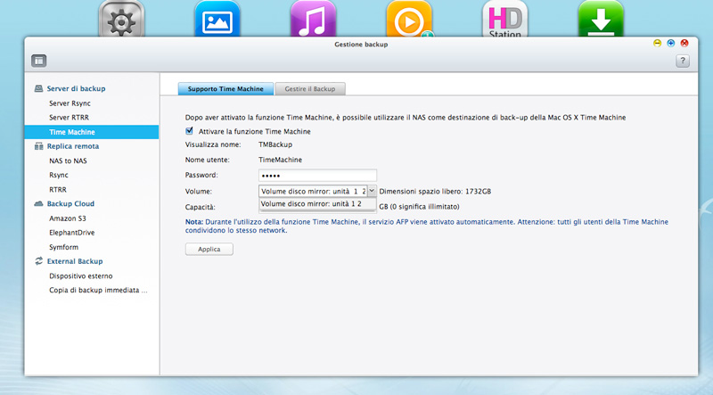
Task: Open the Video Station play icon
Action: (x=409, y=20)
